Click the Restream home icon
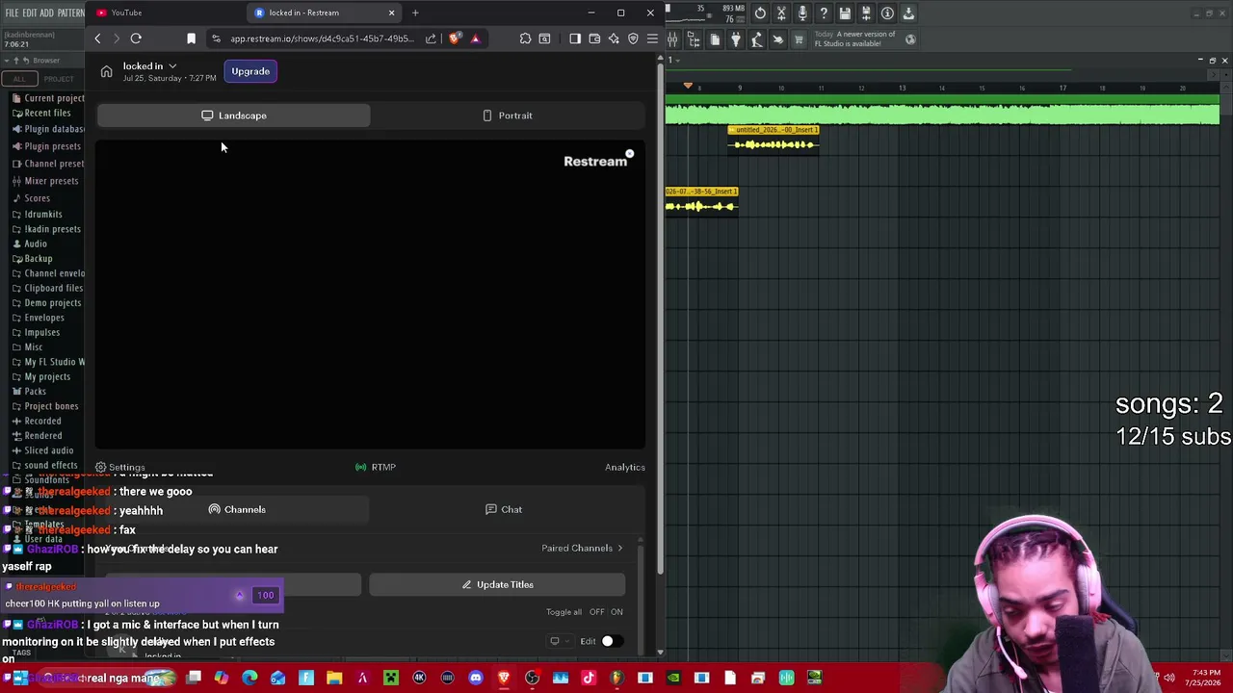 point(106,71)
